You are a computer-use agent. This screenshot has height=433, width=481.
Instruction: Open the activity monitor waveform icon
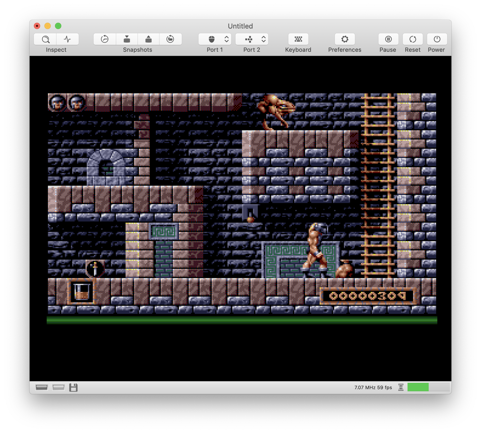(67, 39)
